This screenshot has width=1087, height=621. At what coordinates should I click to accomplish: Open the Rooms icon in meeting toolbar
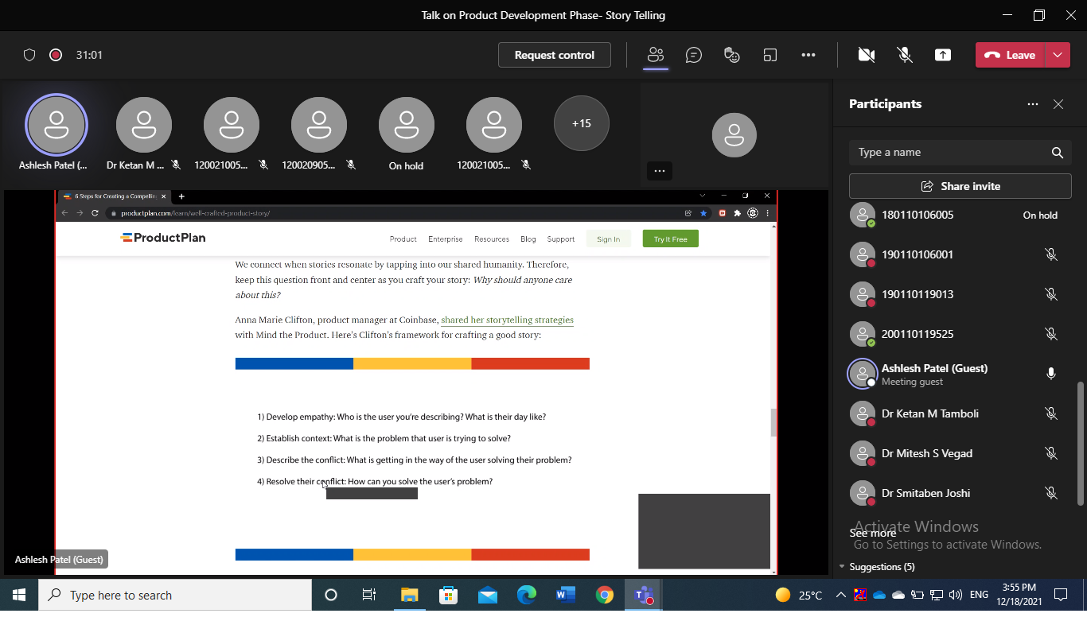pyautogui.click(x=769, y=55)
